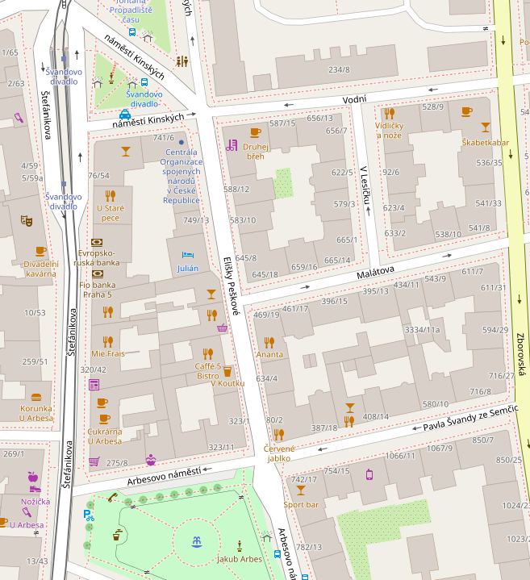Screen dimensions: 530x580
Task: Select the bar glass icon near 408/14
Action: [x=350, y=407]
